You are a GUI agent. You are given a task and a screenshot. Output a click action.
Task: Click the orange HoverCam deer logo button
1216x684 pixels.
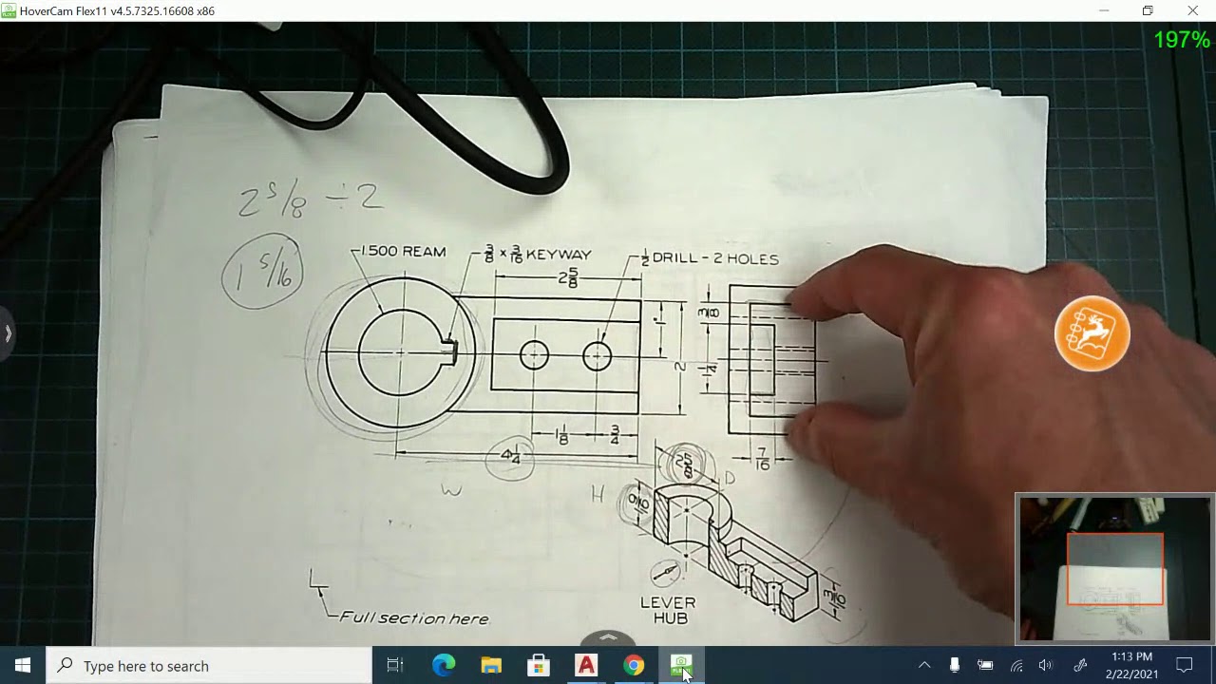click(1092, 333)
